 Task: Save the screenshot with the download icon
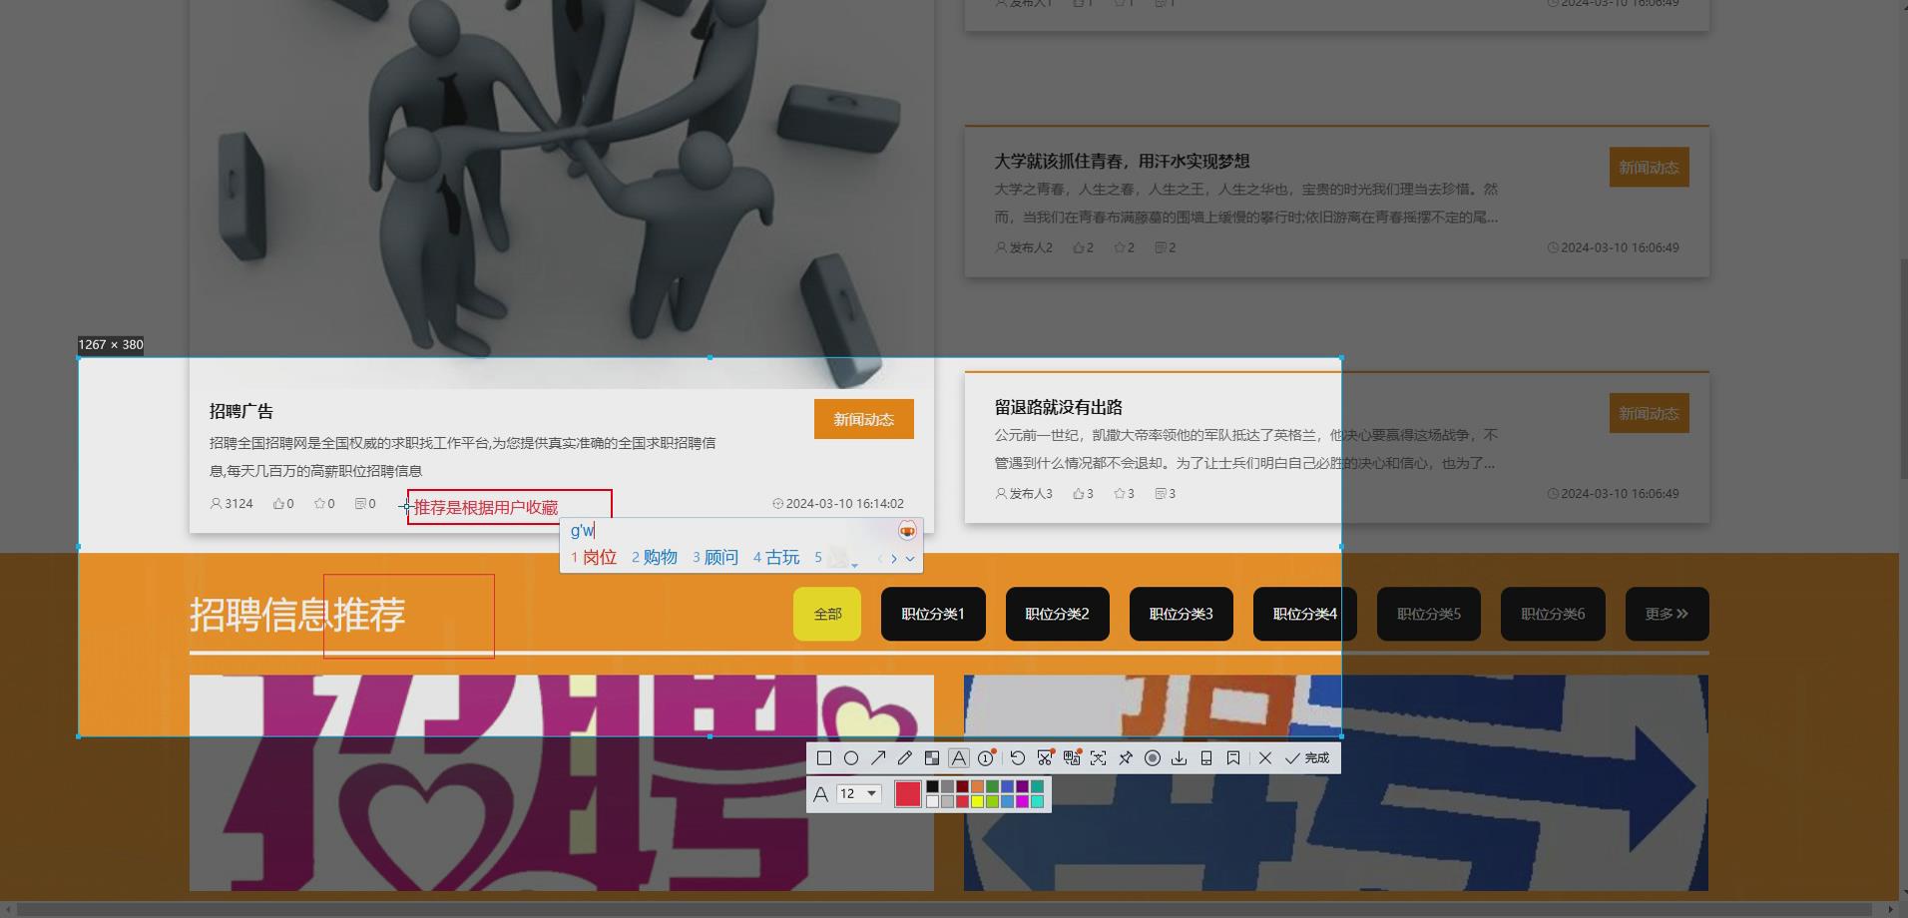(1180, 758)
